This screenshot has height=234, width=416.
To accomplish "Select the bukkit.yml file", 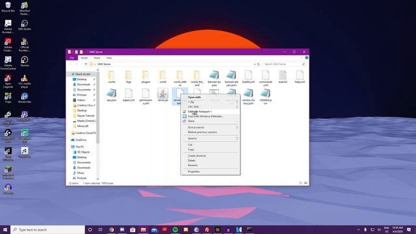I will (248, 77).
